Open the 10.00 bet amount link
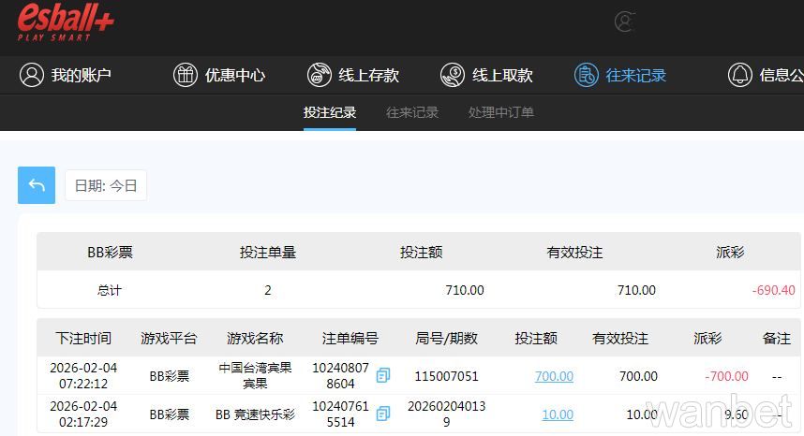The width and height of the screenshot is (804, 436). click(x=558, y=414)
